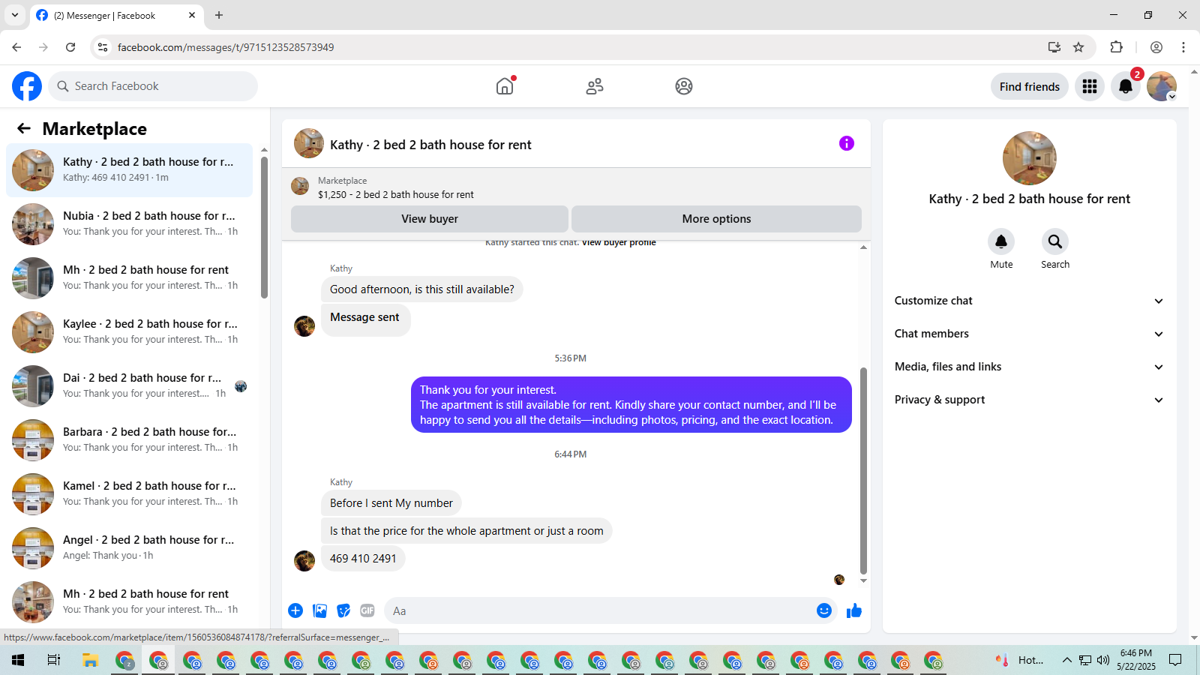Open Chrome profile icon

point(1156,47)
